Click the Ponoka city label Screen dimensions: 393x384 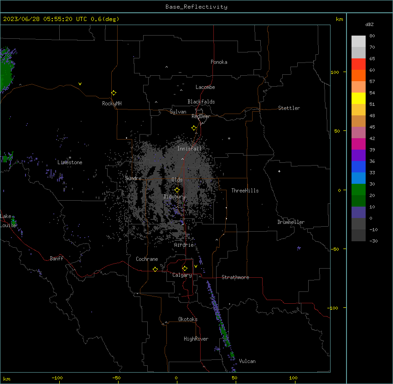click(x=219, y=62)
